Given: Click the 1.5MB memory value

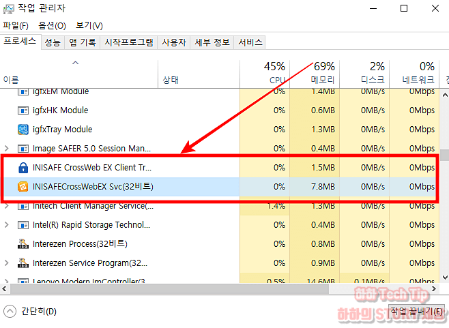Looking at the screenshot, I should tap(323, 168).
